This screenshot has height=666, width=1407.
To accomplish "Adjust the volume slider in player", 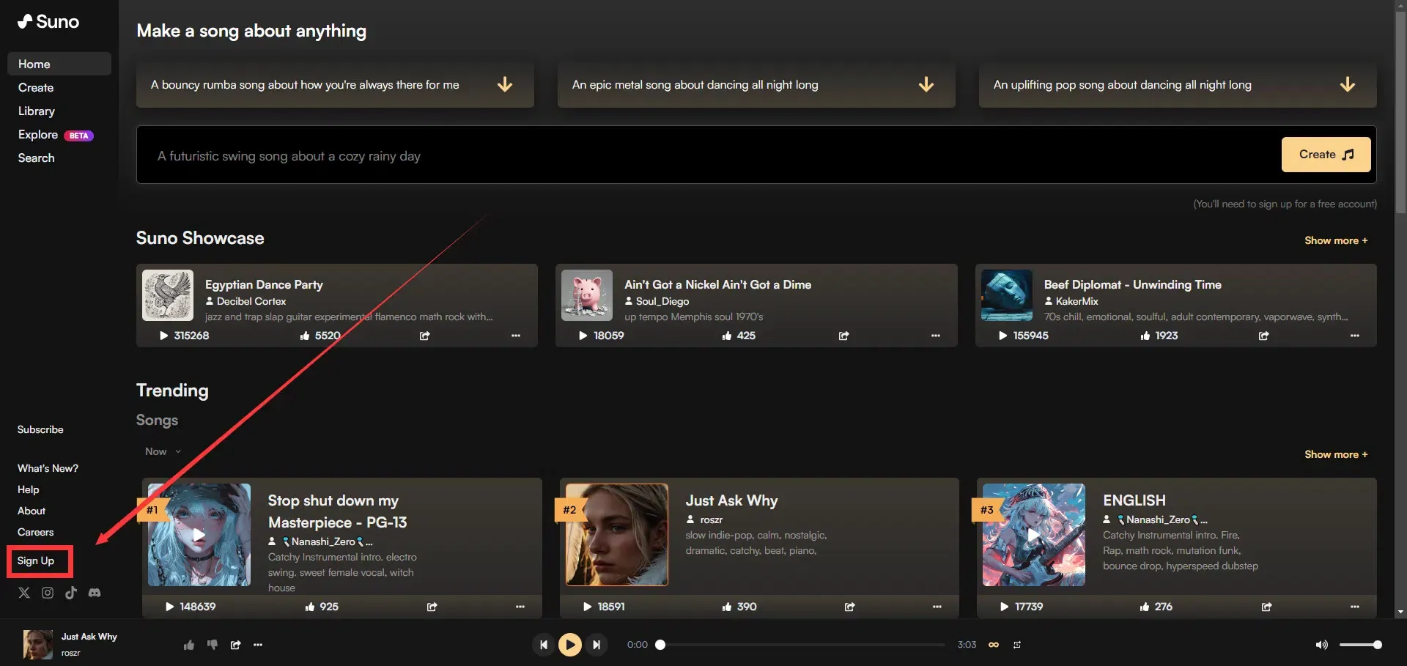I will 1360,645.
